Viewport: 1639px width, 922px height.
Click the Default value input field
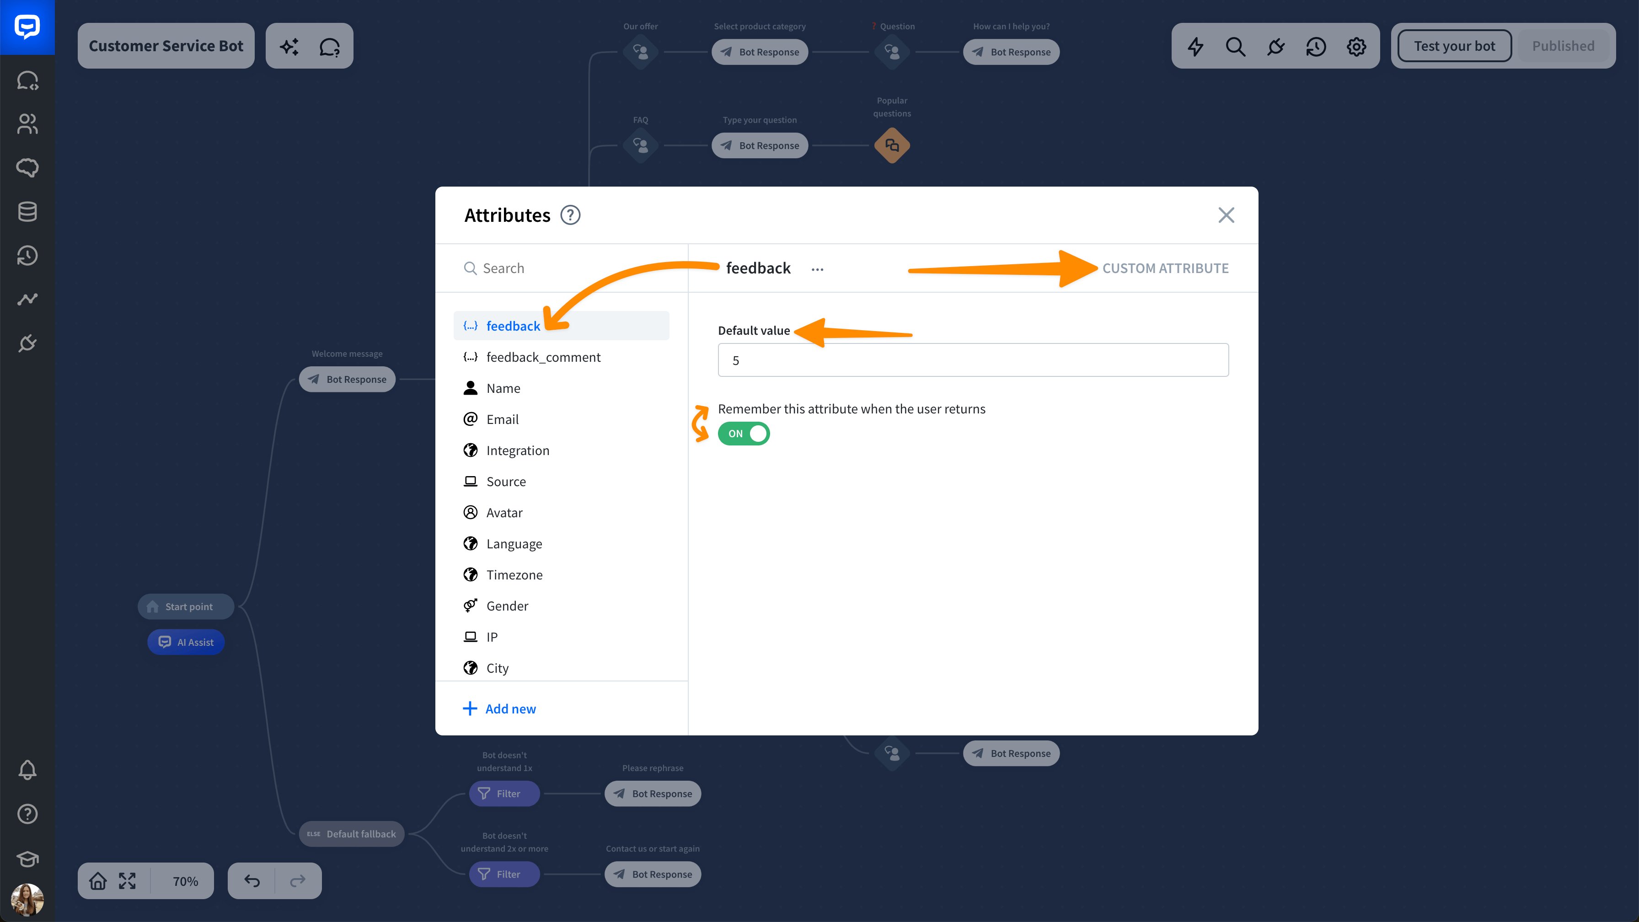pyautogui.click(x=973, y=360)
